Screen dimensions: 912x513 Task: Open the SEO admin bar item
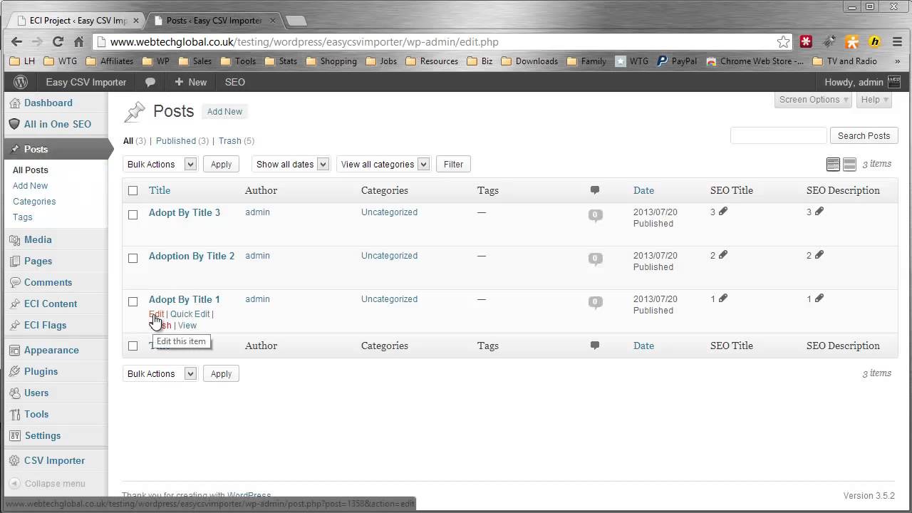pos(235,82)
